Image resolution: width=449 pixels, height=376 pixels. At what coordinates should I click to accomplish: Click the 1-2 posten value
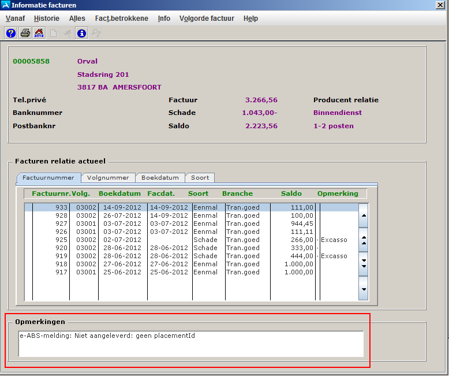coord(334,126)
